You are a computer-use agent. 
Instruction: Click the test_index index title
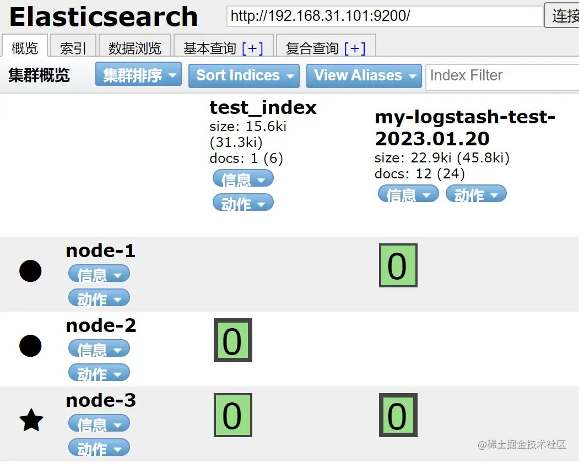263,108
